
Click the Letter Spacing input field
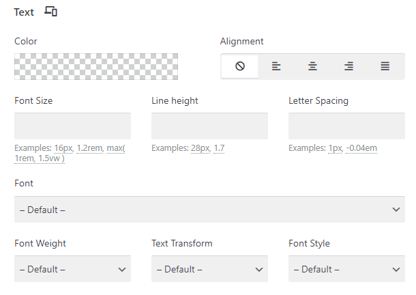point(346,126)
